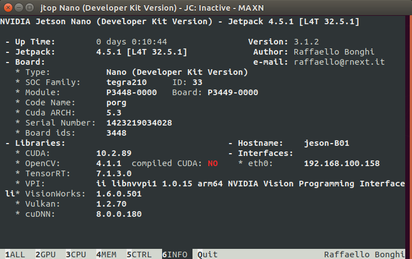
Task: Click the Type value Nano (Developer Kit Version)
Action: tap(177, 72)
